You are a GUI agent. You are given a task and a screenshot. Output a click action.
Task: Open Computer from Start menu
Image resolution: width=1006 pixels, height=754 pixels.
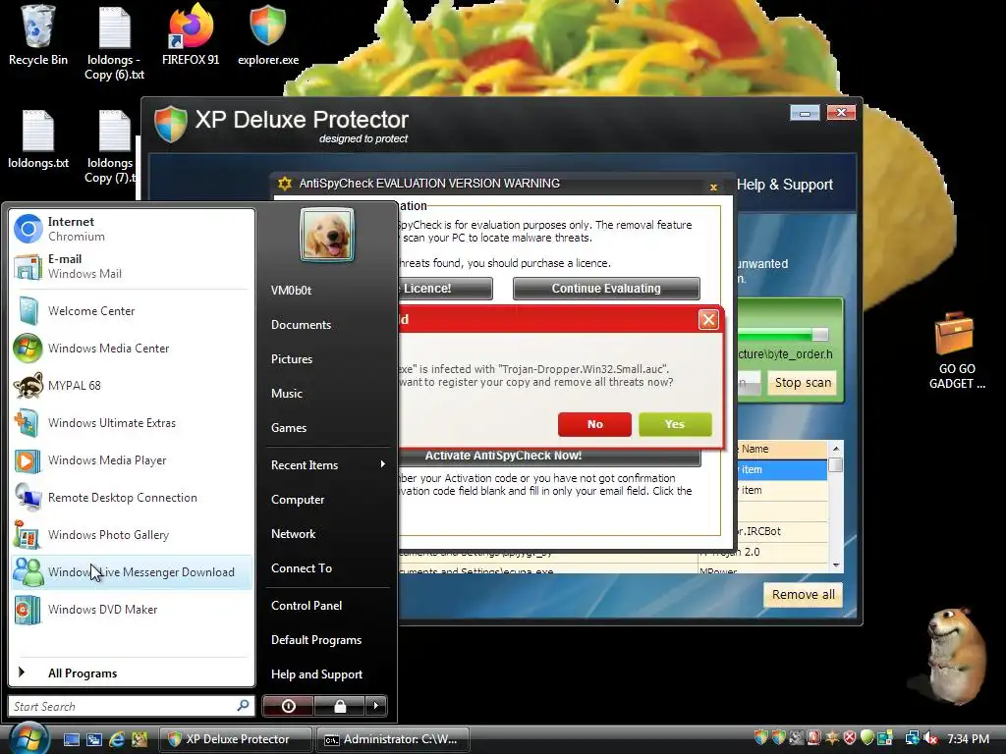point(297,500)
